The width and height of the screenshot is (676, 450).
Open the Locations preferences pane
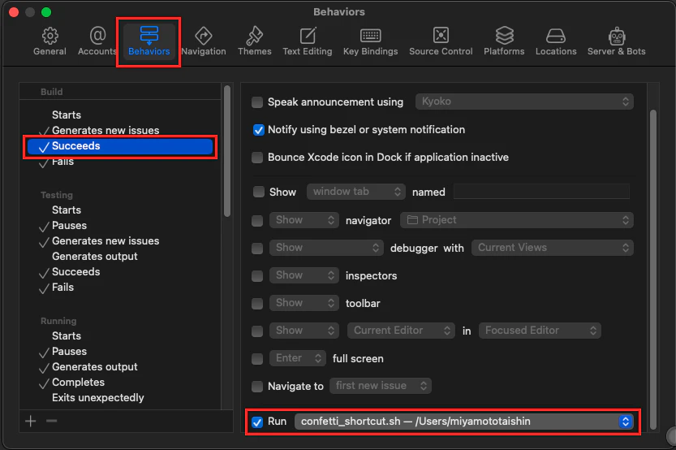pos(556,41)
